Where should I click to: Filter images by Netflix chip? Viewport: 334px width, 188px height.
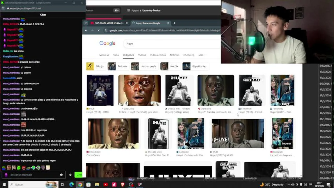pyautogui.click(x=170, y=66)
